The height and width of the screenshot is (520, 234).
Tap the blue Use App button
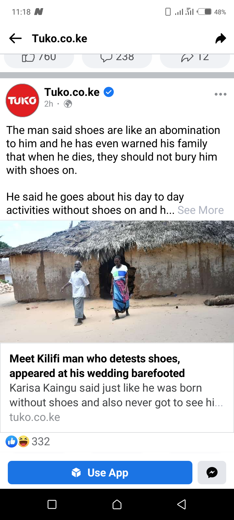(x=100, y=473)
